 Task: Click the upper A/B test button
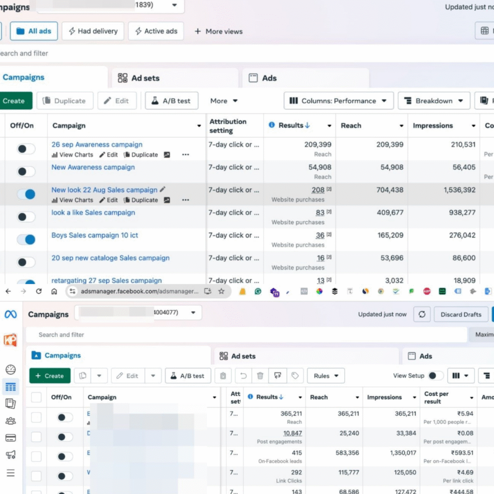[x=171, y=101]
